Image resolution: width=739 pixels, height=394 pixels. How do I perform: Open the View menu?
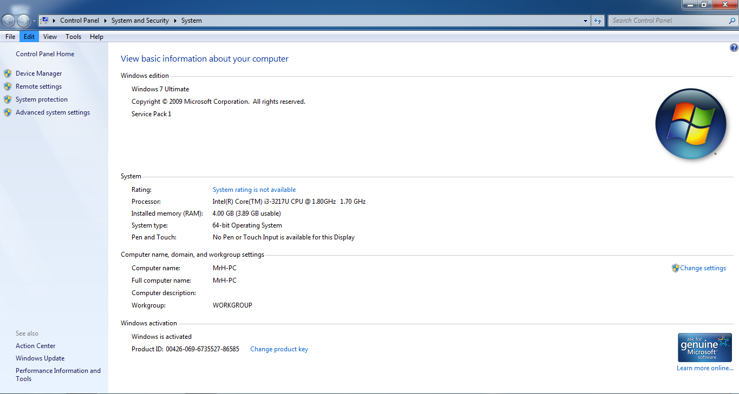[x=50, y=37]
